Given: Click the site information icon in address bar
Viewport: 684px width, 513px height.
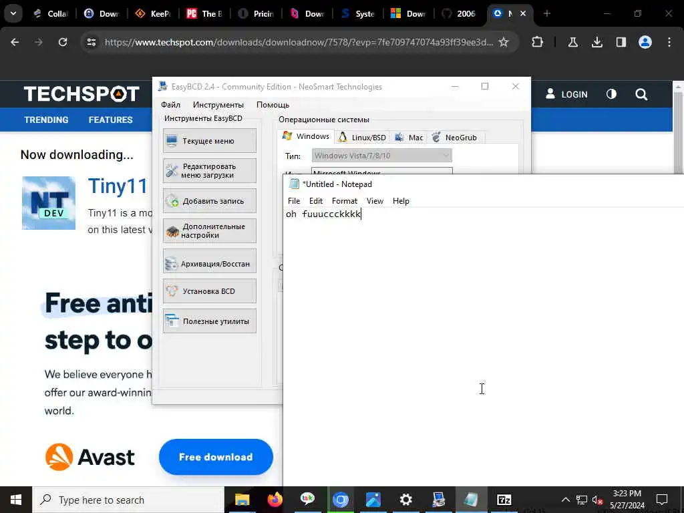Looking at the screenshot, I should coord(92,42).
